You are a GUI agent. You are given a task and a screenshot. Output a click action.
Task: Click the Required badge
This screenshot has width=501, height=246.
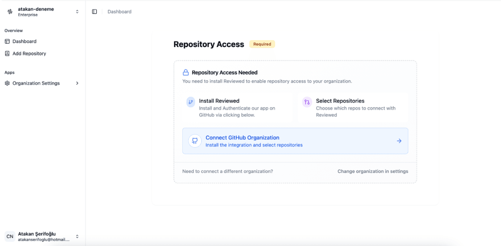[262, 44]
